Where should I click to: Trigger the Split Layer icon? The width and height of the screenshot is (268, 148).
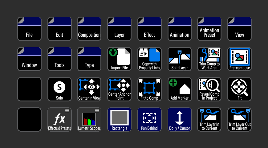180,59
